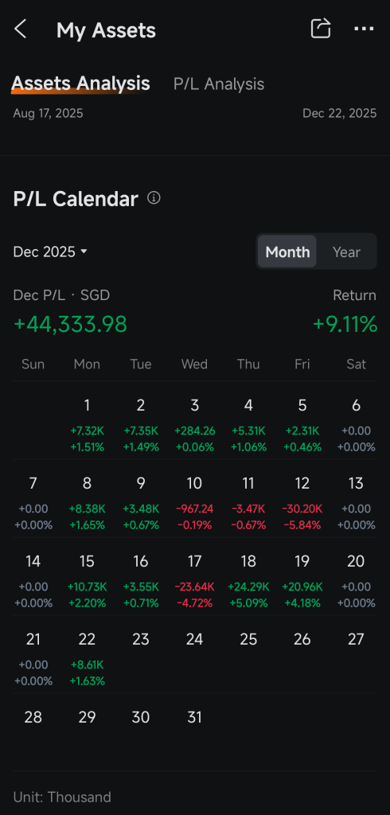Tap the Dec 22, 2025 end date
The width and height of the screenshot is (390, 815).
340,113
